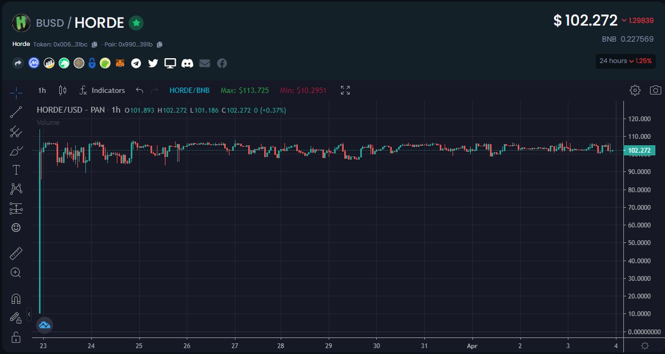665x354 pixels.
Task: Click the email envelope icon
Action: [204, 64]
